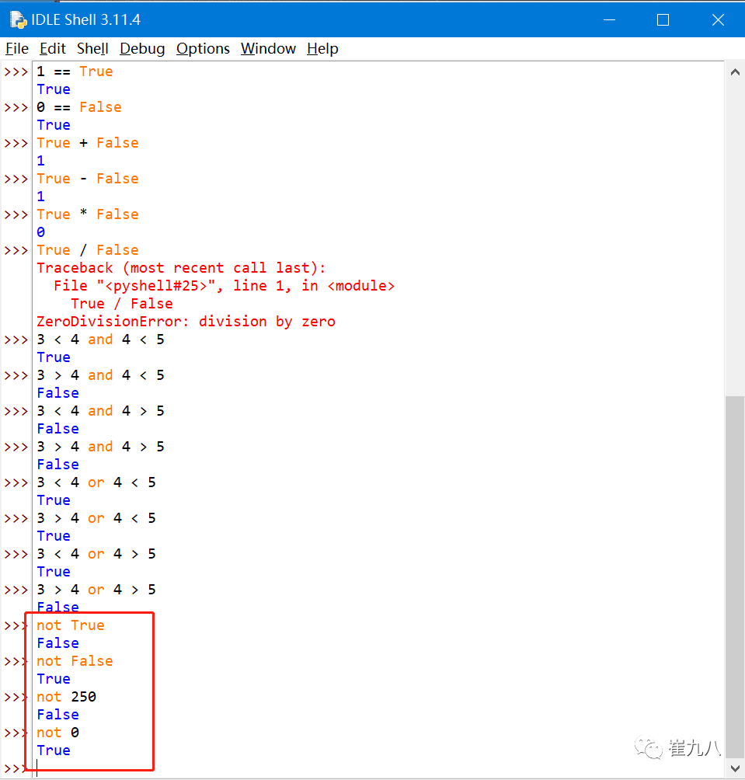The image size is (745, 780).
Task: Minimize the IDLE Shell window
Action: coord(609,20)
